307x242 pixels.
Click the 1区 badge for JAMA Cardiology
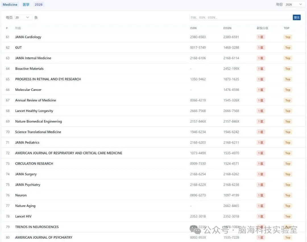(261, 37)
